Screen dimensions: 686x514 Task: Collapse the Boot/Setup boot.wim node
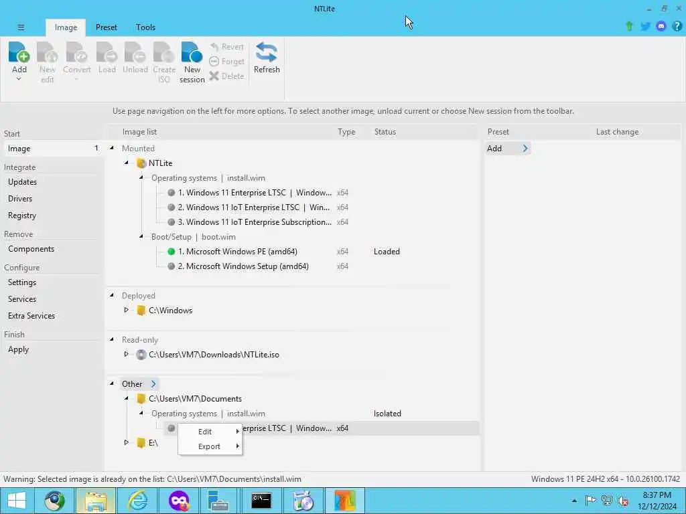pos(141,236)
